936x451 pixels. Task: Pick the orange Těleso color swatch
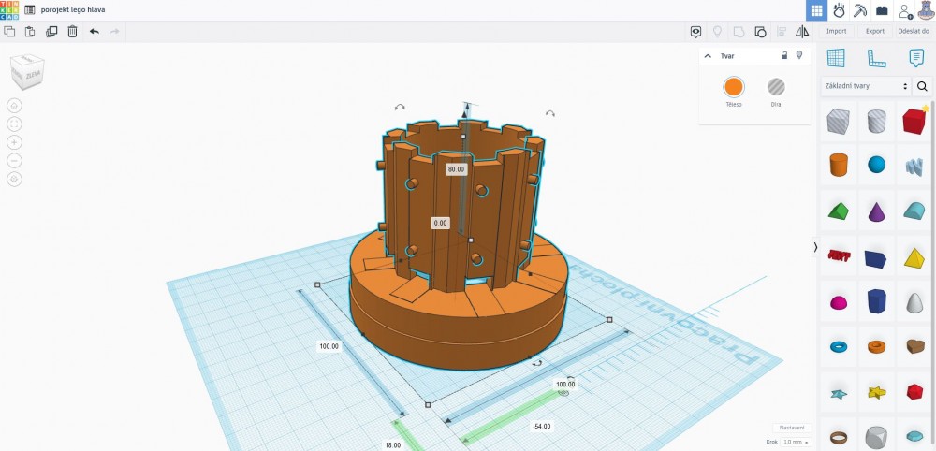[x=733, y=87]
